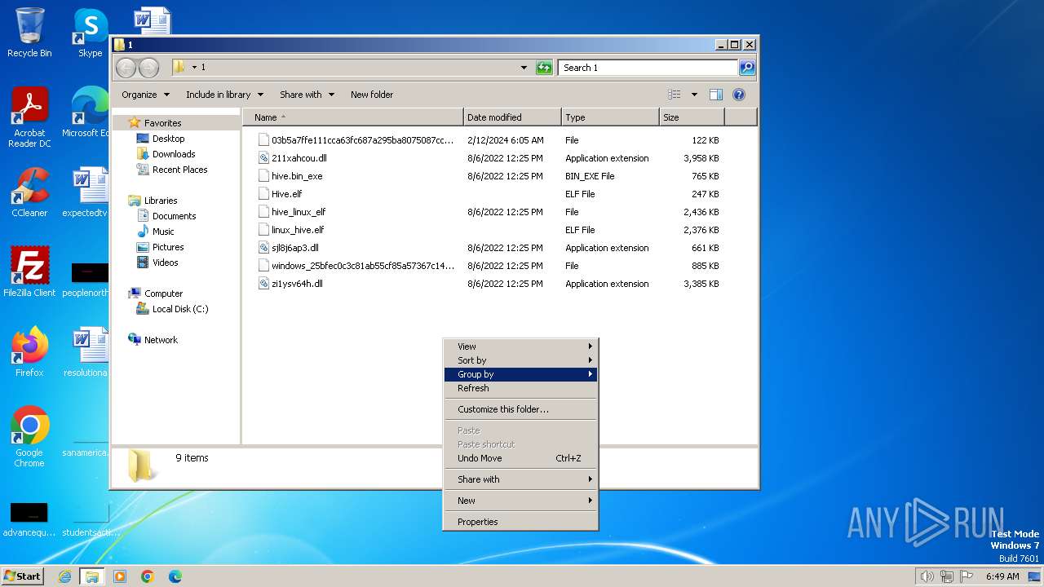Expand the Group by submenu
This screenshot has width=1044, height=587.
(520, 374)
